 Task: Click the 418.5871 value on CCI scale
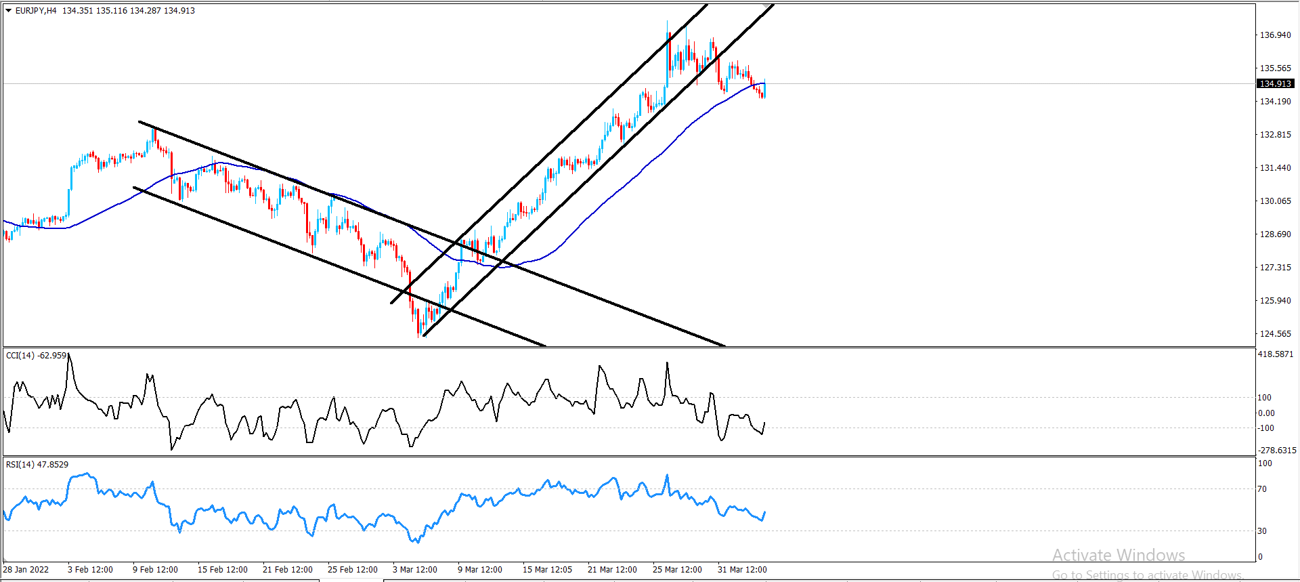tap(1276, 354)
